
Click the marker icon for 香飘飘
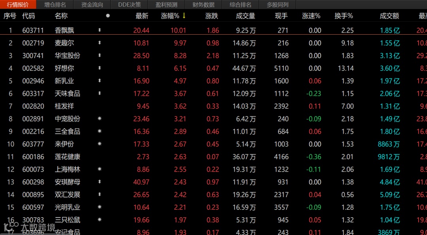[x=99, y=30]
